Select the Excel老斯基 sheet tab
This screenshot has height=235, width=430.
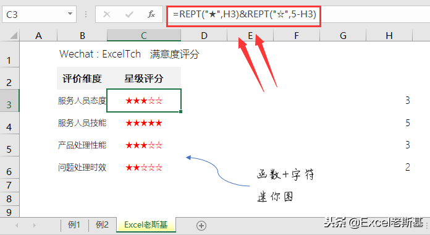(146, 225)
